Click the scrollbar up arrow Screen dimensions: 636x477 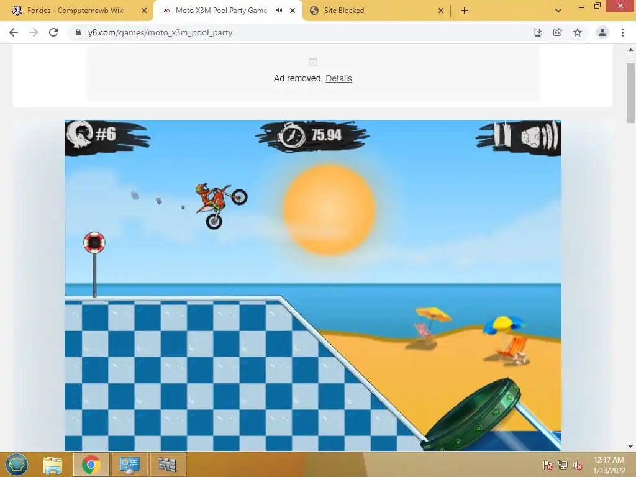631,50
